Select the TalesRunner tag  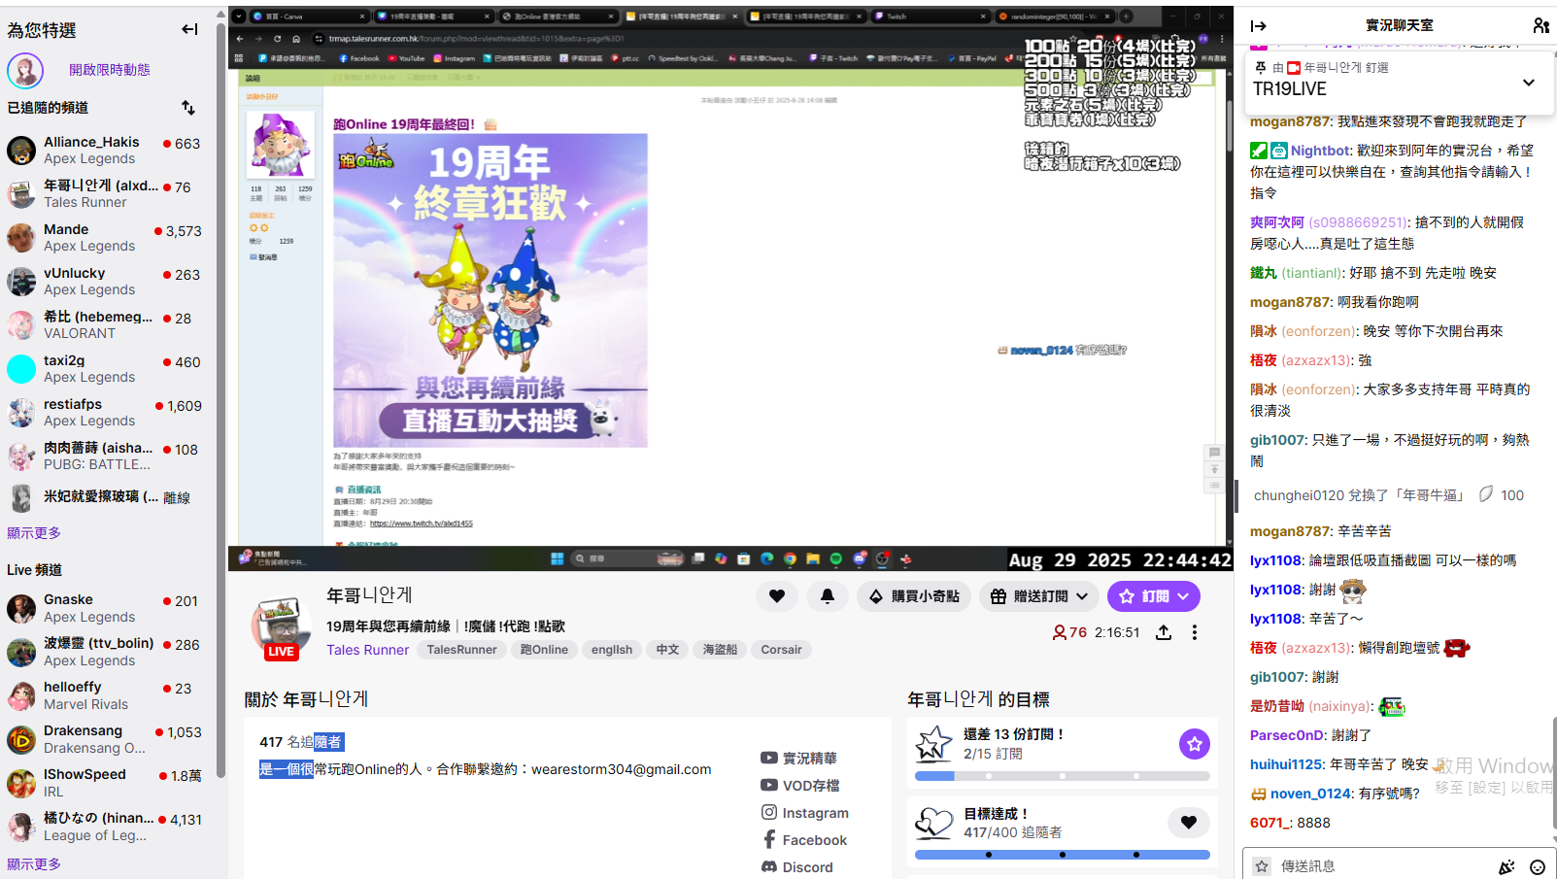pyautogui.click(x=461, y=650)
